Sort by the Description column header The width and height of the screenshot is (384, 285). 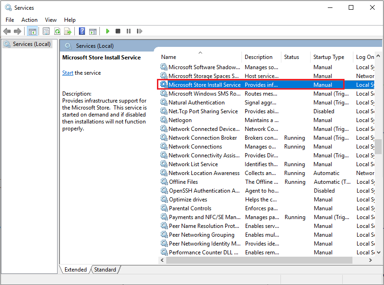tap(261, 57)
